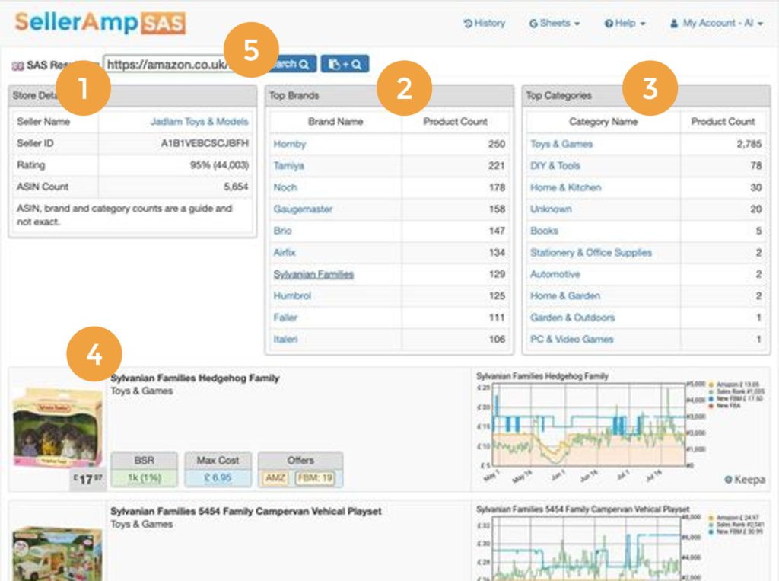Open the Help dropdown menu
Viewport: 779px width, 581px height.
click(625, 23)
